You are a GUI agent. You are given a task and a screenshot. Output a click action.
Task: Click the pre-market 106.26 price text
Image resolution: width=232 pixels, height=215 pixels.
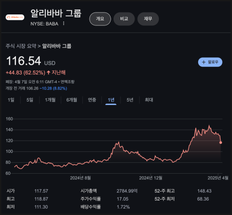[32, 88]
